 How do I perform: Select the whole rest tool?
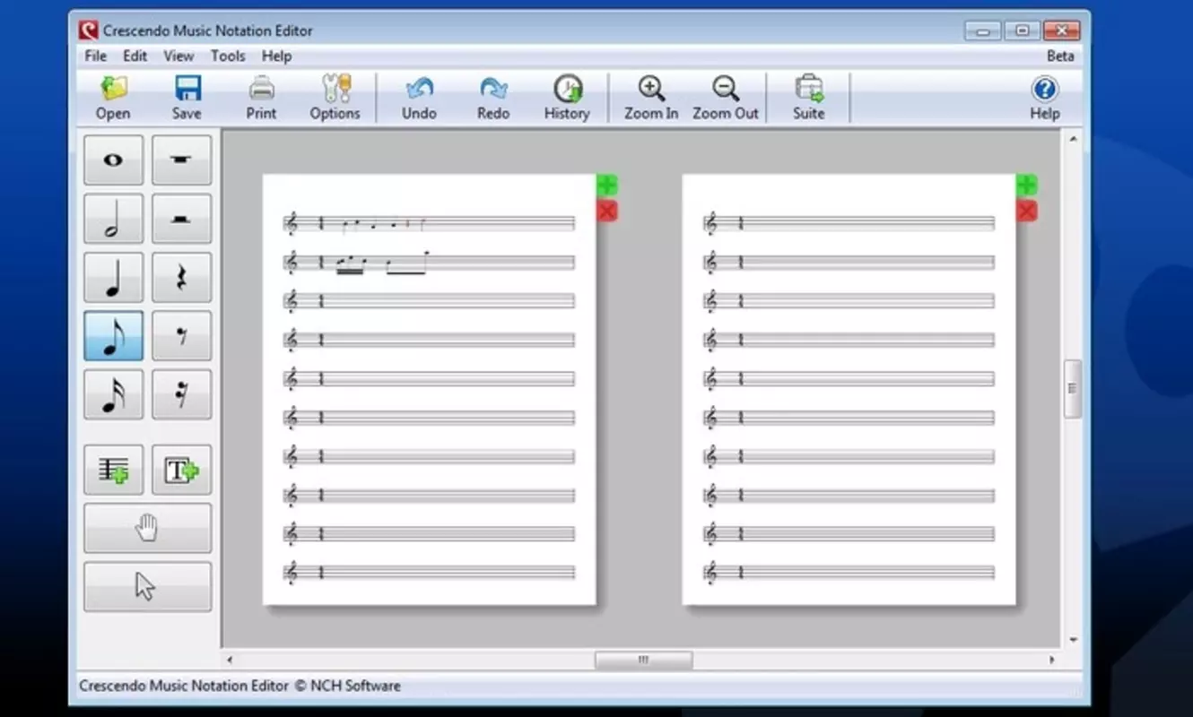181,160
